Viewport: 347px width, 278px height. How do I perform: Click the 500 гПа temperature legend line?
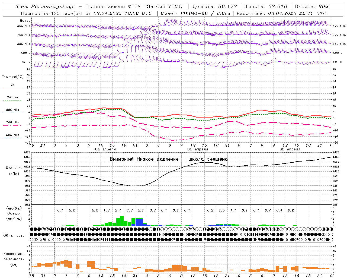pos(12,138)
